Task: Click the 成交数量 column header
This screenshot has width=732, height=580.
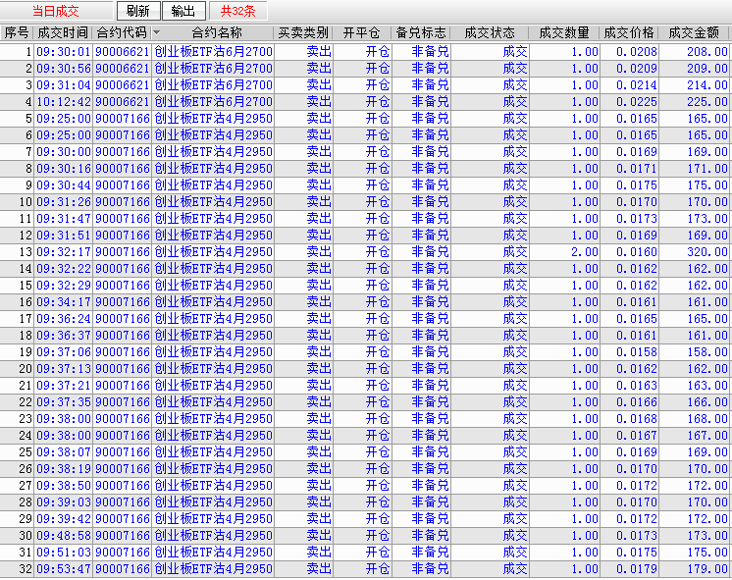Action: (x=564, y=33)
